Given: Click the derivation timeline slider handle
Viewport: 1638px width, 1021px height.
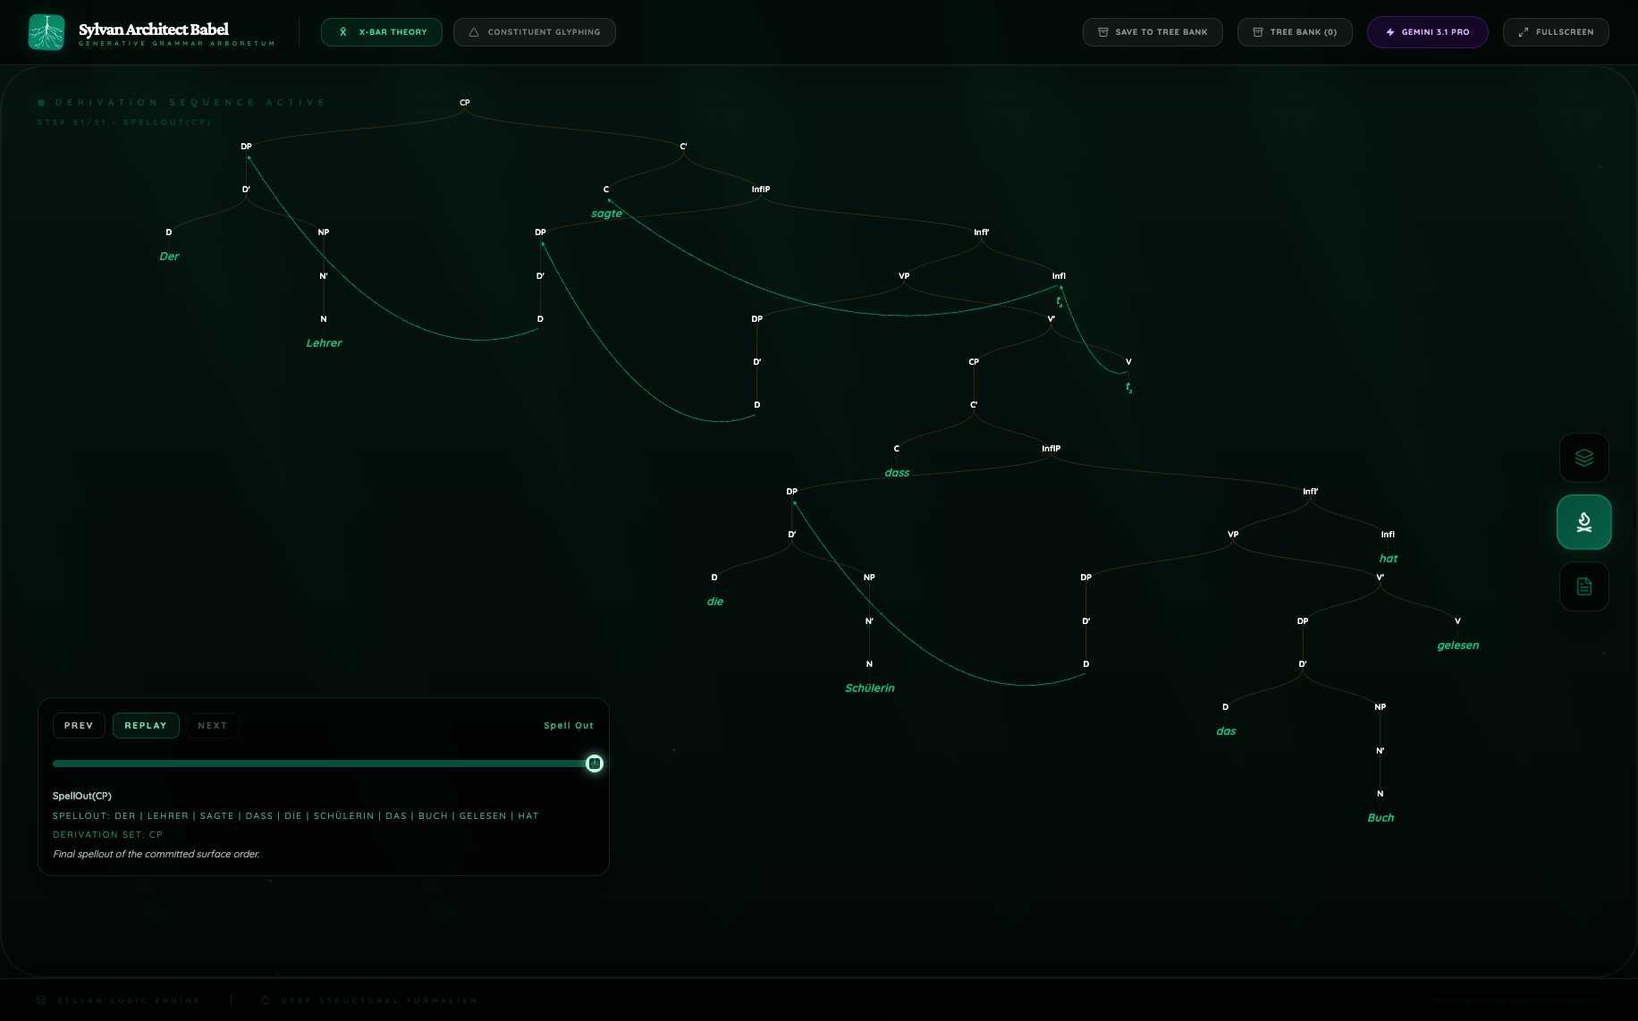Looking at the screenshot, I should click(594, 764).
